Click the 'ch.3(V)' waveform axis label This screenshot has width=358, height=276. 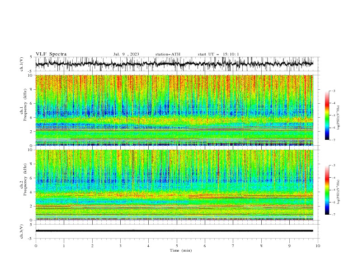tap(22, 231)
